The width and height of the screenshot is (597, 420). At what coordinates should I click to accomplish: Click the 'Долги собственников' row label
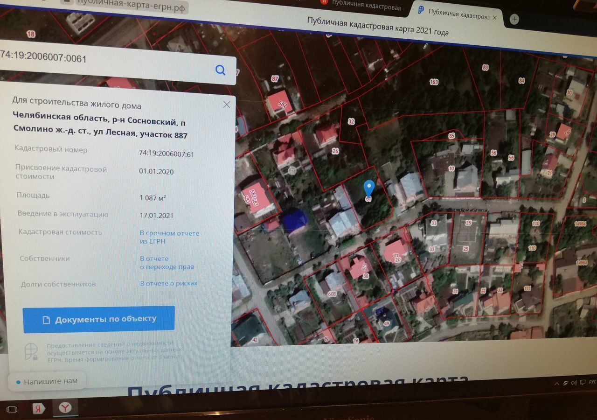tap(58, 284)
